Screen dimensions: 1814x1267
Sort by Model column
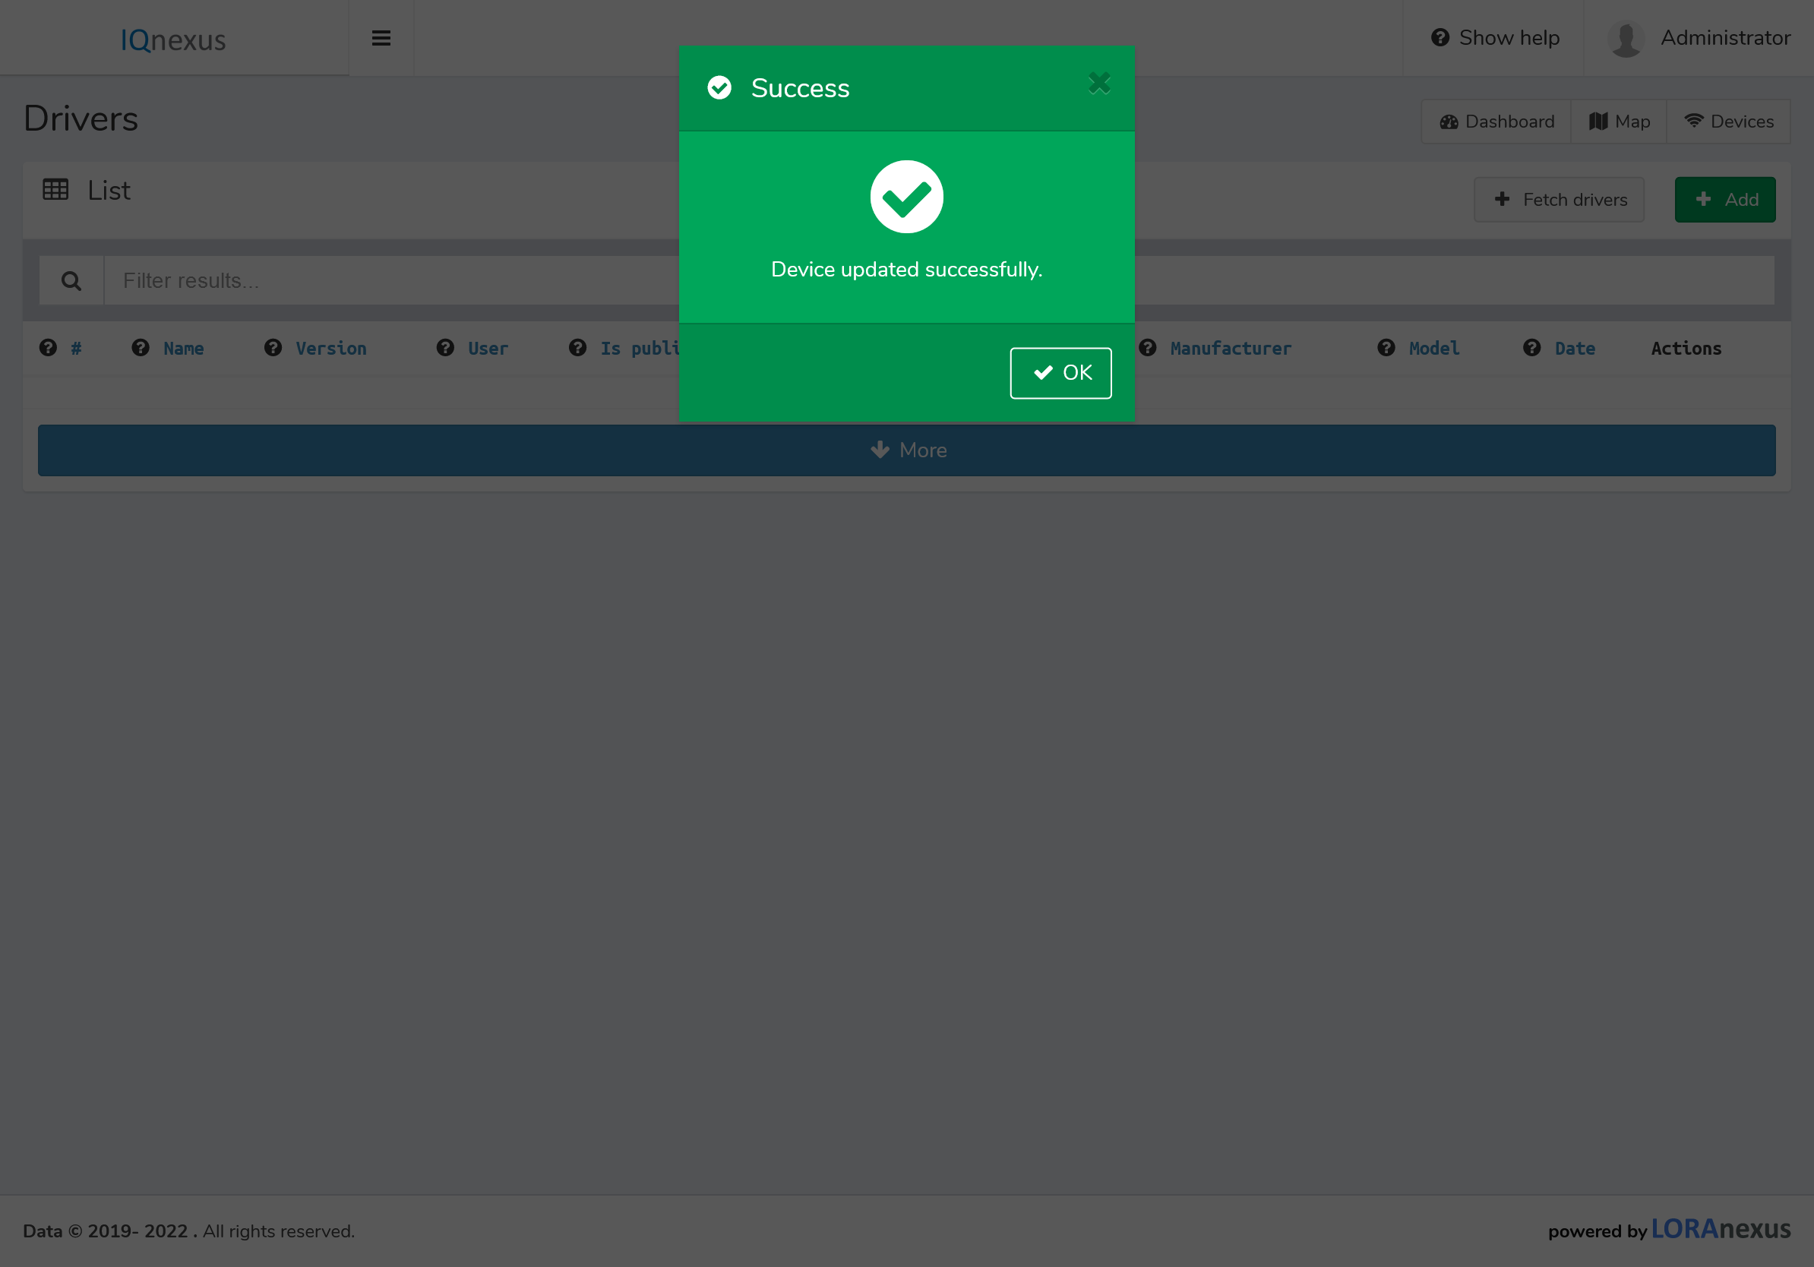[1434, 349]
